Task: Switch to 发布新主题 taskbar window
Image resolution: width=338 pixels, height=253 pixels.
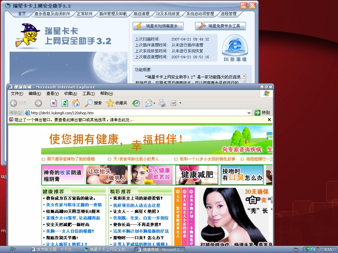Action: pyautogui.click(x=54, y=250)
